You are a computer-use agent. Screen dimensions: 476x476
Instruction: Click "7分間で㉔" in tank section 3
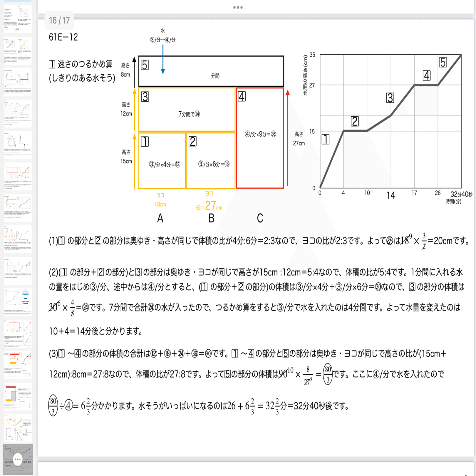point(189,114)
